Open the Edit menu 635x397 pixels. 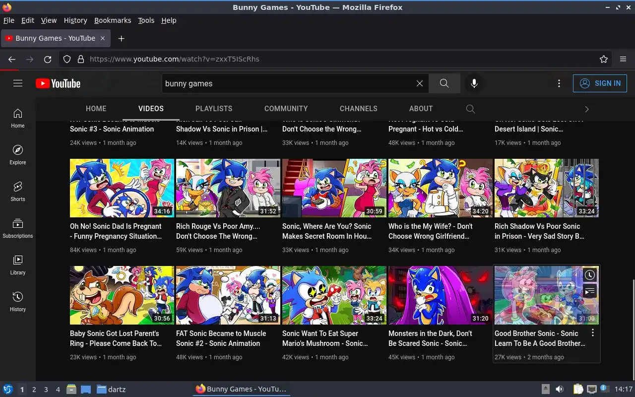pyautogui.click(x=28, y=20)
